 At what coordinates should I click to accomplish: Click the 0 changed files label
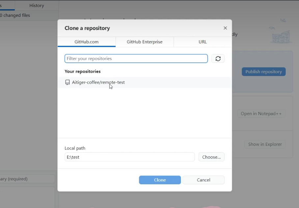[15, 15]
